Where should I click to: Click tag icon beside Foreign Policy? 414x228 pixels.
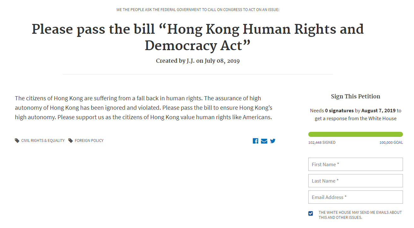pos(71,141)
